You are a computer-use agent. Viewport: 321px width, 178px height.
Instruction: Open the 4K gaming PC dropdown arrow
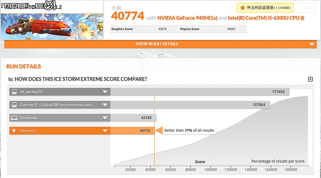click(x=105, y=92)
